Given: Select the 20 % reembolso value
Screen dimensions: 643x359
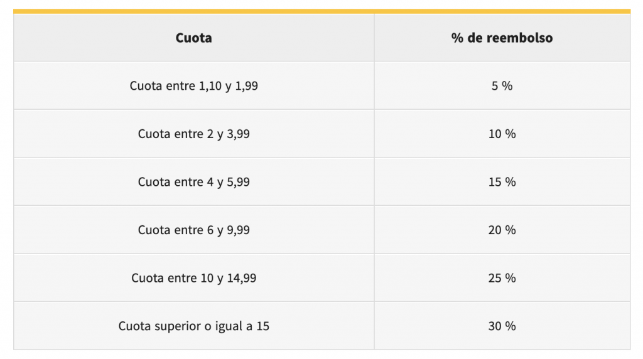Looking at the screenshot, I should point(502,230).
